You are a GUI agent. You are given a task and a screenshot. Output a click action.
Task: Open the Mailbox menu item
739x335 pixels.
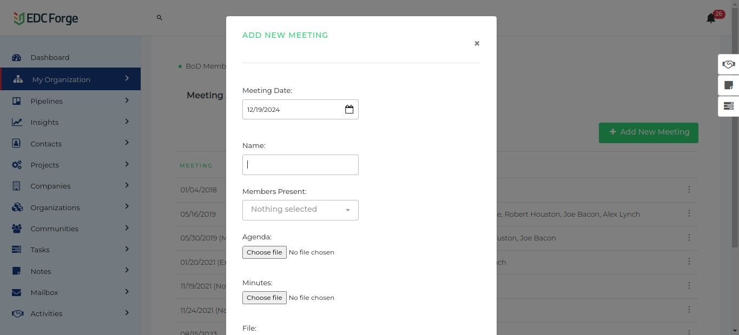point(44,292)
